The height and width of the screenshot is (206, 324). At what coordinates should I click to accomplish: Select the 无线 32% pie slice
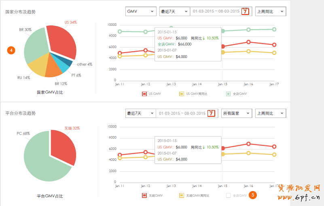click(63, 145)
